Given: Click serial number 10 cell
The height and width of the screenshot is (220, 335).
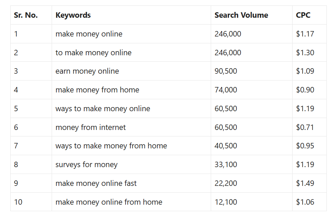Looking at the screenshot, I should click(x=18, y=202).
